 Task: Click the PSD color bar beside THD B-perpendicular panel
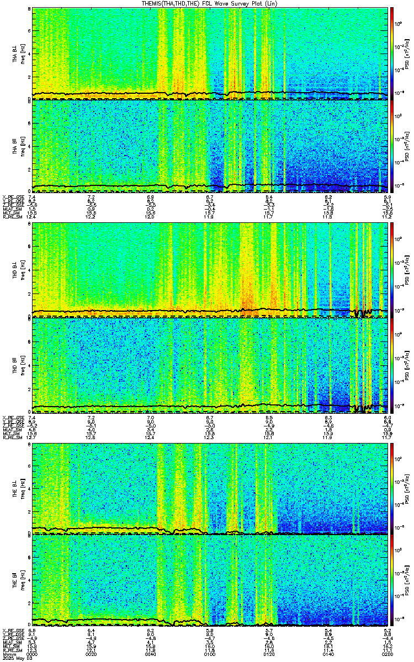point(392,271)
